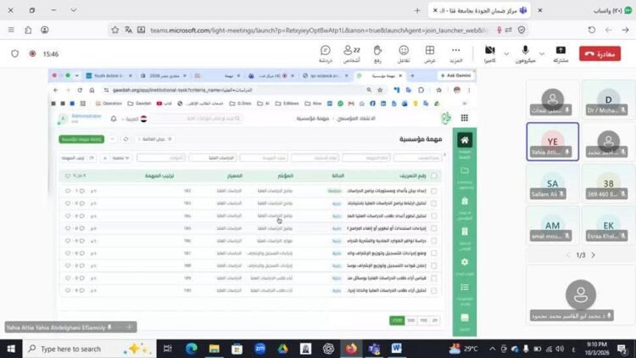Image resolution: width=636 pixels, height=358 pixels.
Task: Click green add institutional task button
Action: click(x=81, y=139)
